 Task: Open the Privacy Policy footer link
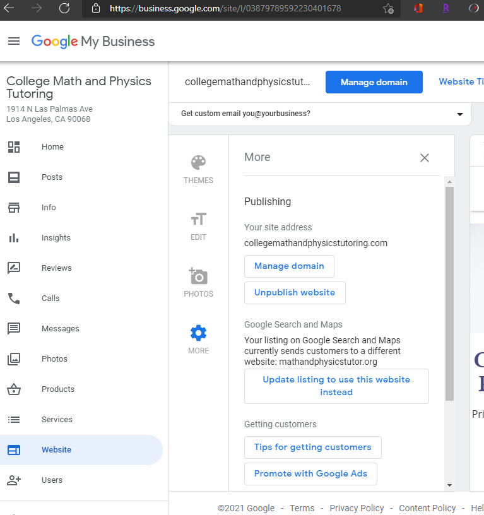[x=357, y=508]
